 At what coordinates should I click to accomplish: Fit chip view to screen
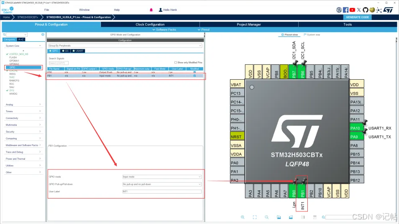(x=255, y=217)
